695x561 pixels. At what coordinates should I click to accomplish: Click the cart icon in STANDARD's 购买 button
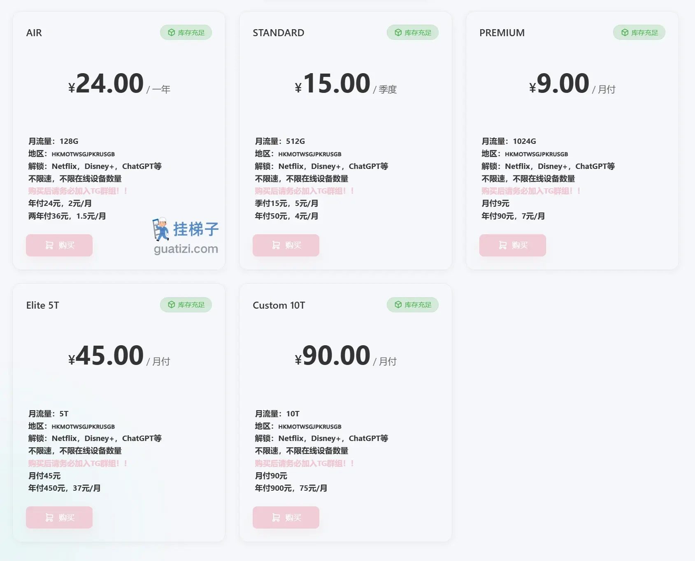(275, 245)
